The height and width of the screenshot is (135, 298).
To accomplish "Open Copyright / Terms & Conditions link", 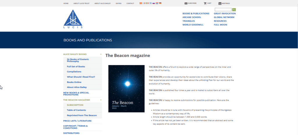I will [x=75, y=127].
